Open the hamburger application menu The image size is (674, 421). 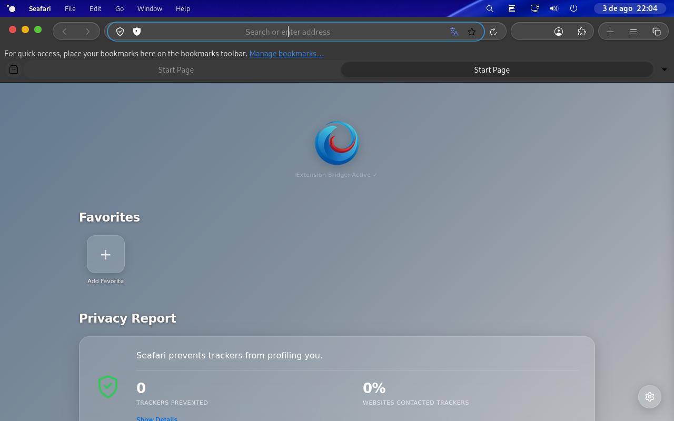(x=633, y=32)
